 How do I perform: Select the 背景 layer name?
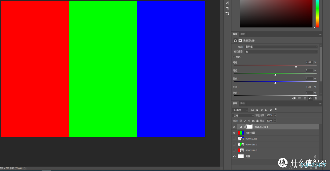248,156
